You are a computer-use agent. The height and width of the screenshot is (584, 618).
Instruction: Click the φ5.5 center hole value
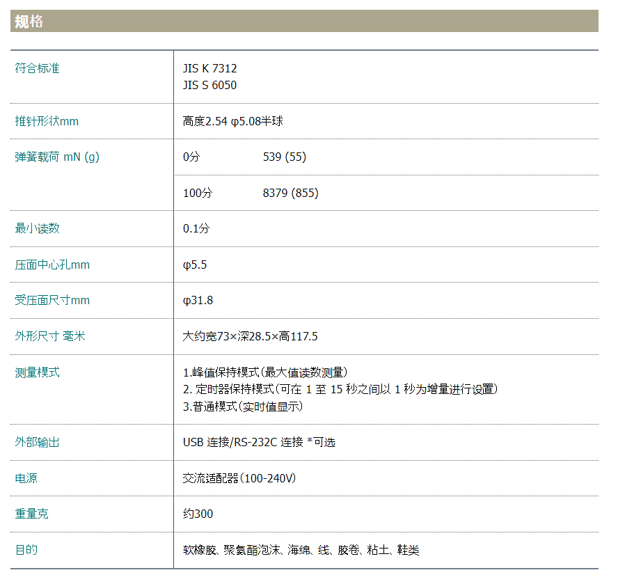195,265
